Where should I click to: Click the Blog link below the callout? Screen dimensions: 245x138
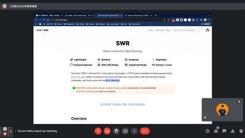point(125,104)
